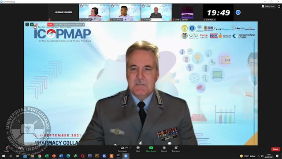Toggle Audio mute in Zoom toolbar

[x=7, y=149]
